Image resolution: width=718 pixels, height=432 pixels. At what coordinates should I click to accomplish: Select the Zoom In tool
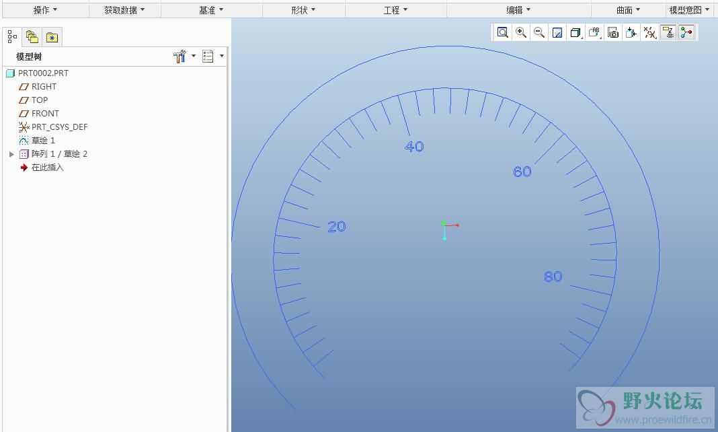[x=520, y=32]
